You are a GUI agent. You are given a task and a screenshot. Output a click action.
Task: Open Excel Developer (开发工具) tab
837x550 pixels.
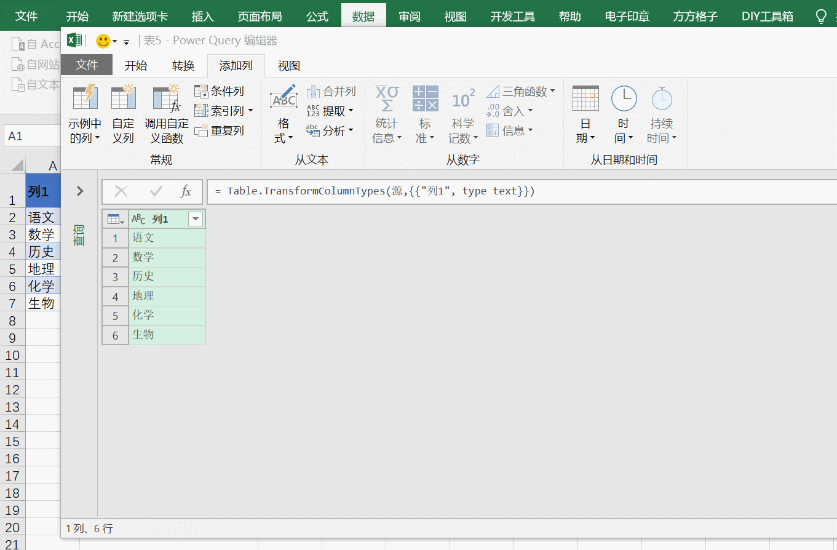click(513, 17)
